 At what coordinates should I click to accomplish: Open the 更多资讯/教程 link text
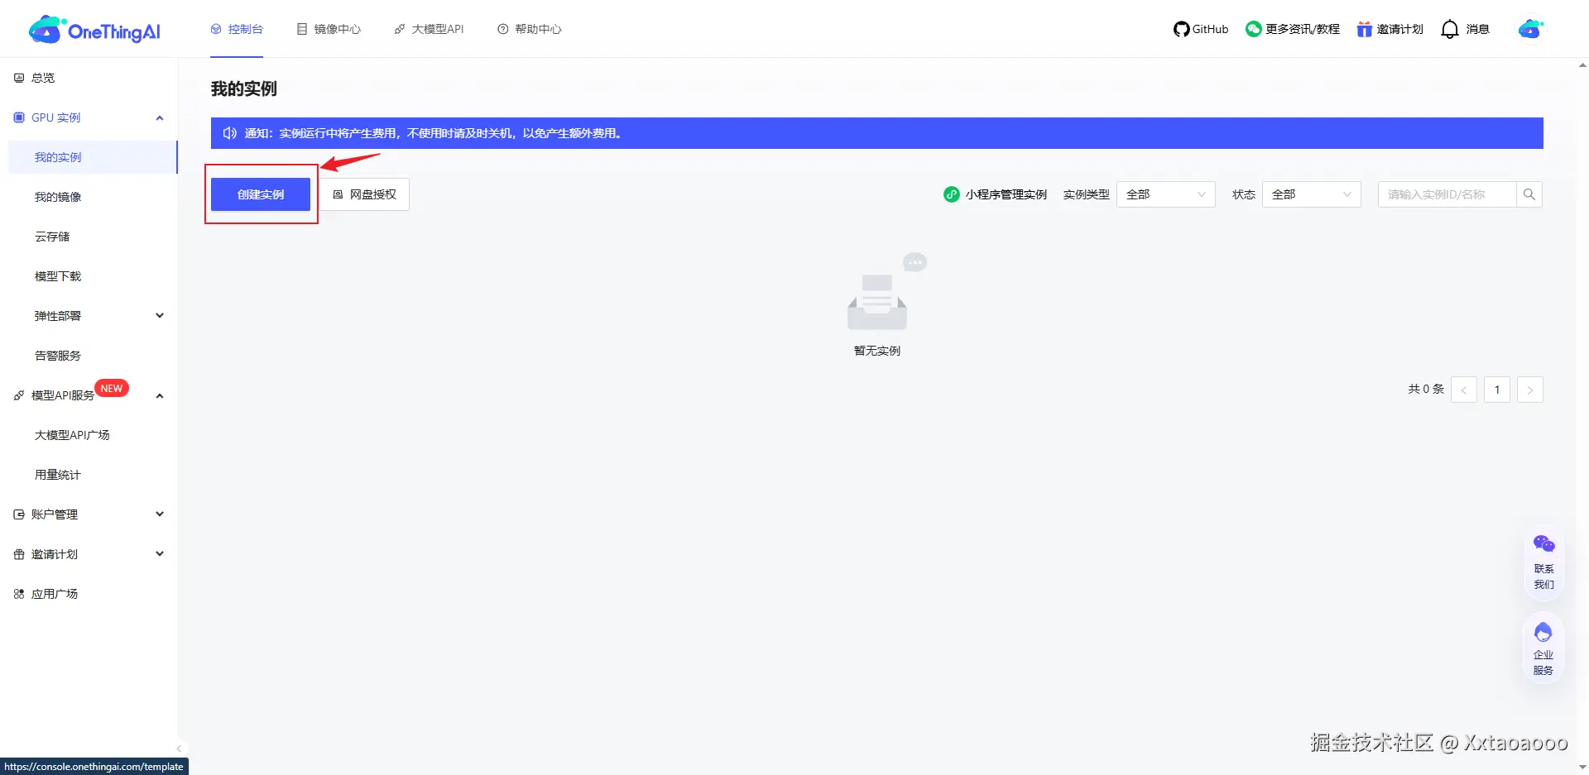[x=1303, y=30]
